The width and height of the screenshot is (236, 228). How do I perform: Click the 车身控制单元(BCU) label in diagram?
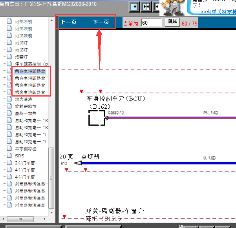[116, 99]
